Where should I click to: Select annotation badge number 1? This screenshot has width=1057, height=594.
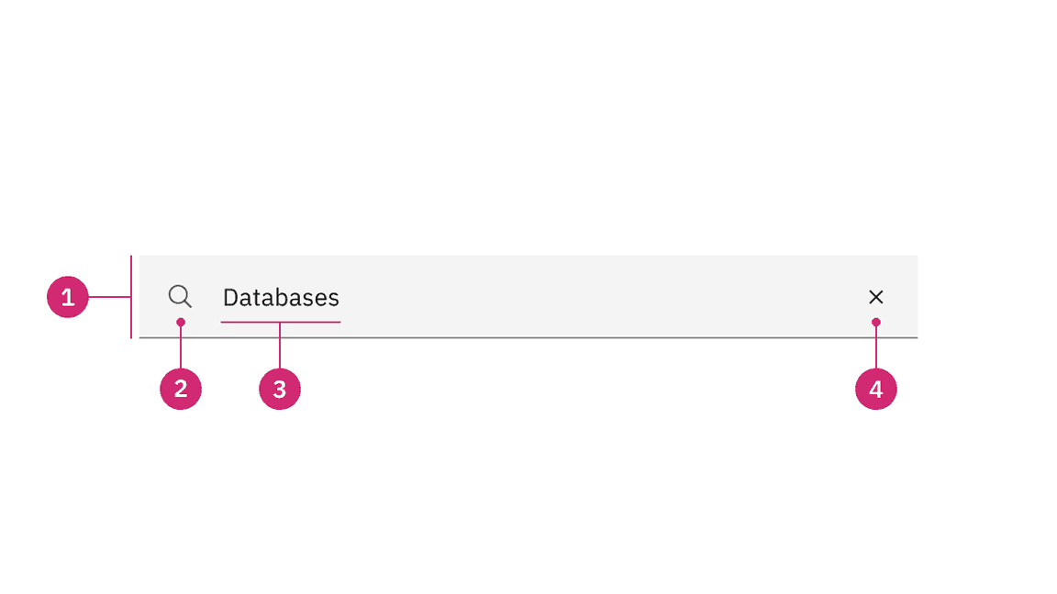(x=68, y=297)
